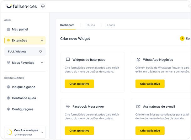The width and height of the screenshot is (191, 140).
Task: Click the Configurações gear icon
Action: click(8, 109)
